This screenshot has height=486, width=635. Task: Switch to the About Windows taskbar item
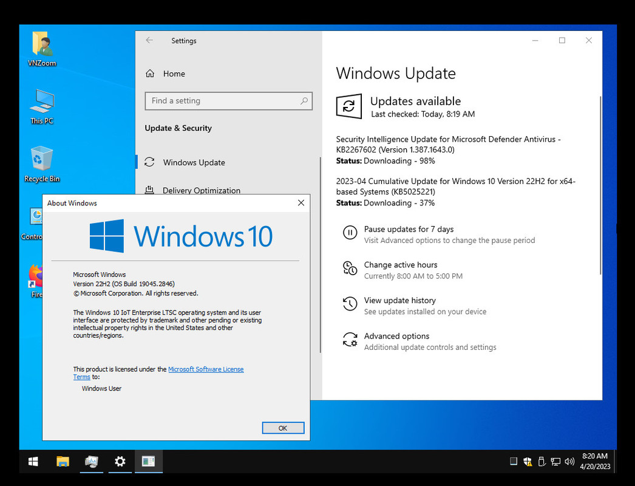click(149, 461)
